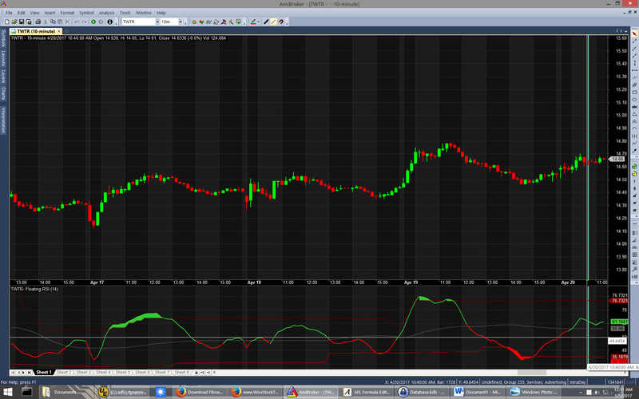Click the green 61.1441 RSI value label
The width and height of the screenshot is (639, 399).
tap(619, 322)
